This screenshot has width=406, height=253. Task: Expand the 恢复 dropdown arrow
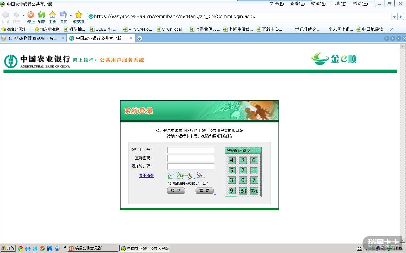(71, 15)
